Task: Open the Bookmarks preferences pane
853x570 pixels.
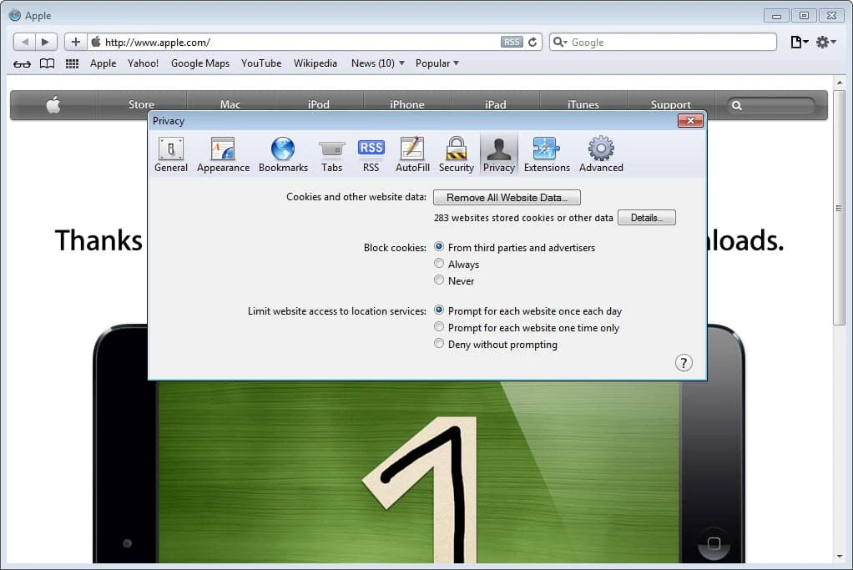Action: pyautogui.click(x=283, y=154)
